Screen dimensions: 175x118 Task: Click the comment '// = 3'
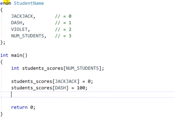(x=63, y=36)
